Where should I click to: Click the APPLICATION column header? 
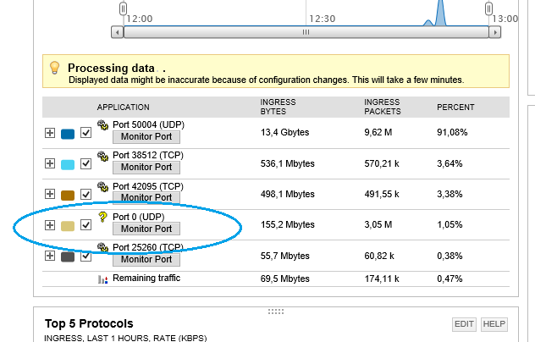click(124, 108)
